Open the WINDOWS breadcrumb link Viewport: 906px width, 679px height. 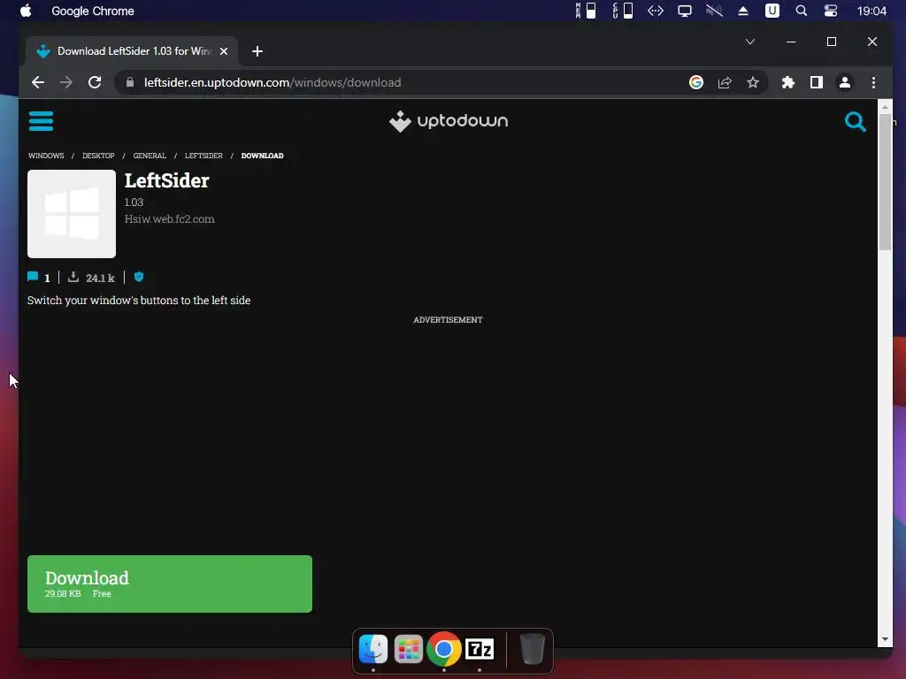click(46, 156)
